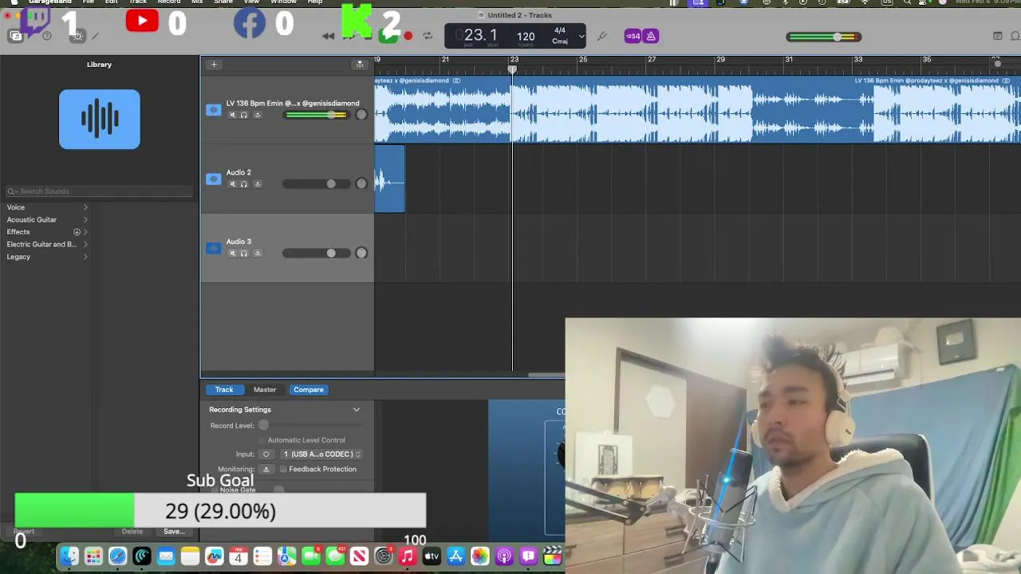The height and width of the screenshot is (574, 1021).
Task: Click bar 27 on the timeline ruler
Action: pyautogui.click(x=652, y=60)
